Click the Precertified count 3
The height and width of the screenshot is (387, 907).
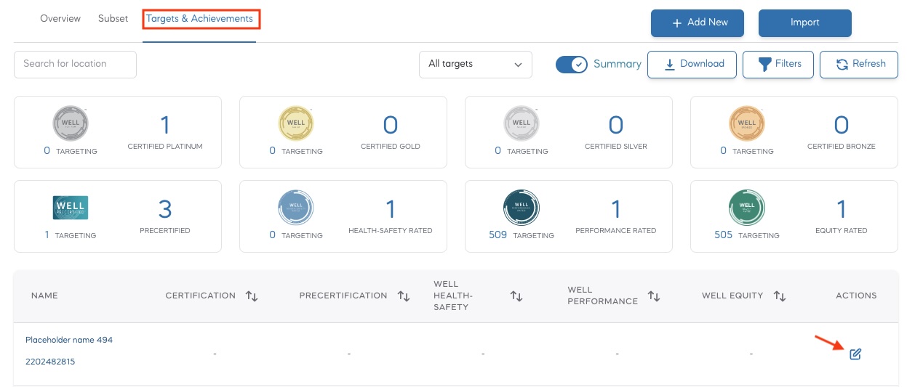point(165,210)
